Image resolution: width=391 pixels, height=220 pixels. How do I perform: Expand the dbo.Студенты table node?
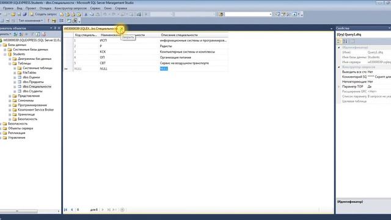pyautogui.click(x=15, y=91)
